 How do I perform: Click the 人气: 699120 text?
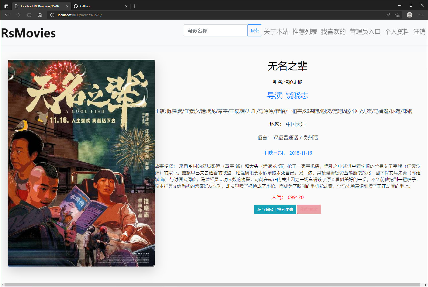coord(287,197)
